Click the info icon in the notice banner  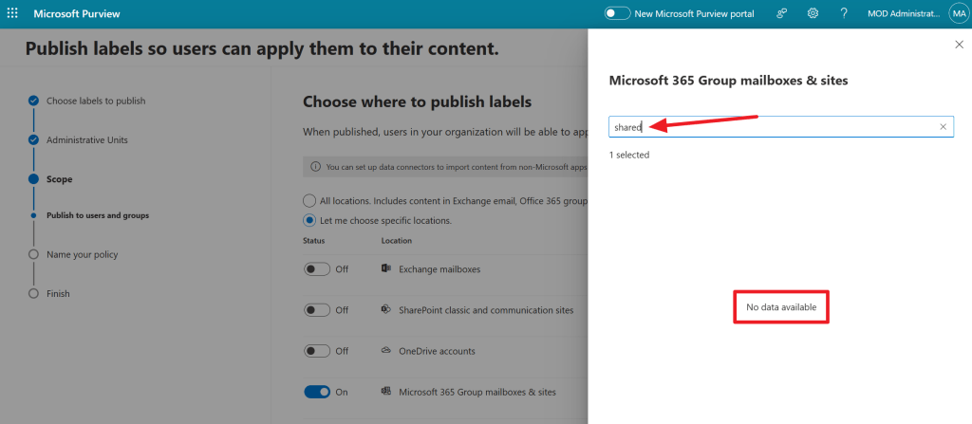coord(316,167)
